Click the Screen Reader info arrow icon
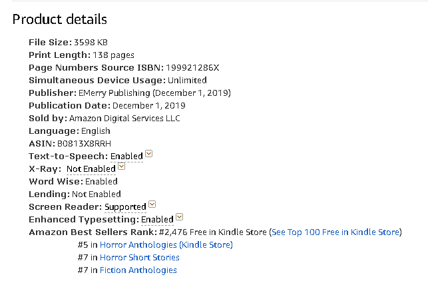Viewport: 428px width, 289px height. pos(152,205)
